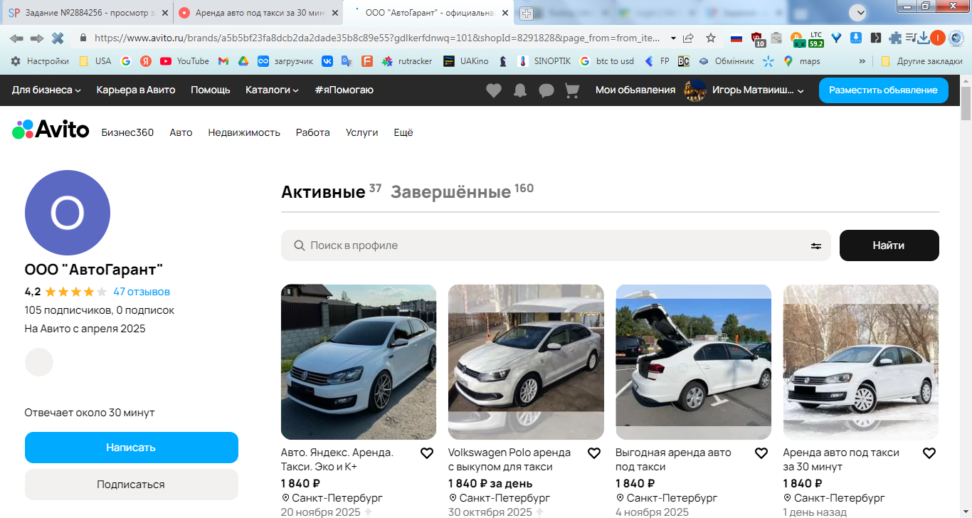Viewport: 972px width, 518px height.
Task: Show hidden bookmarks with the » chevron
Action: tap(862, 61)
